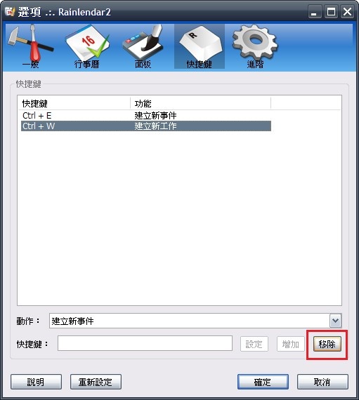Click the 重新設定 reset button
This screenshot has width=359, height=400.
coord(96,382)
